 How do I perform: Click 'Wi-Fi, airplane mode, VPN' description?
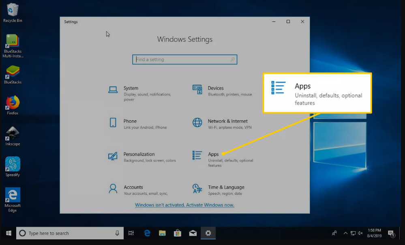[229, 128]
